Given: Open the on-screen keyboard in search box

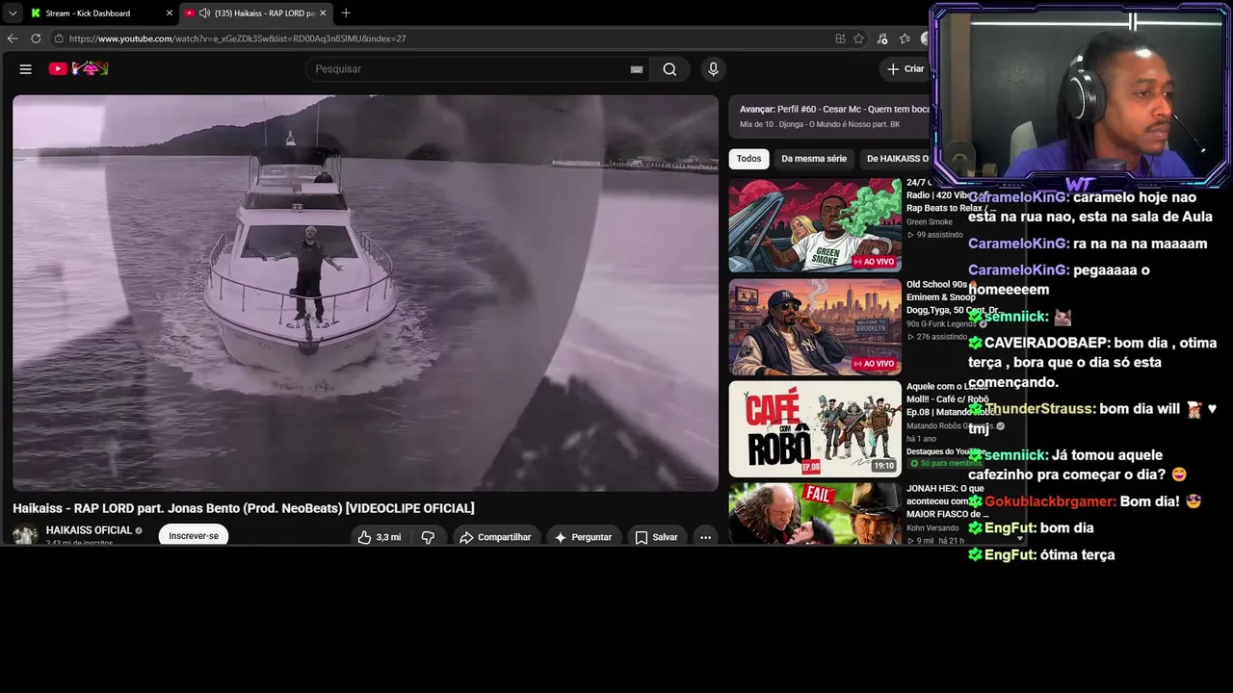Looking at the screenshot, I should pyautogui.click(x=637, y=69).
